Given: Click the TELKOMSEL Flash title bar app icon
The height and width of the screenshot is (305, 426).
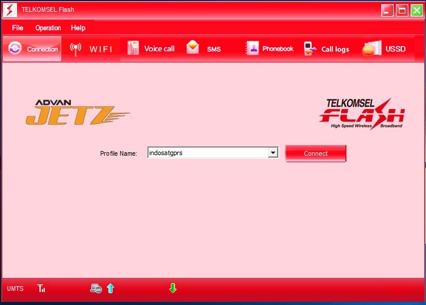Looking at the screenshot, I should pyautogui.click(x=10, y=9).
